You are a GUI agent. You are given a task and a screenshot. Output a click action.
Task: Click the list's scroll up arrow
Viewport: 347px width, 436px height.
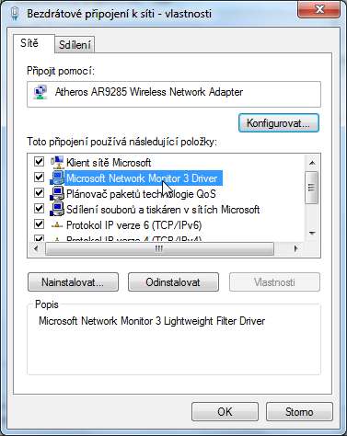pyautogui.click(x=312, y=163)
